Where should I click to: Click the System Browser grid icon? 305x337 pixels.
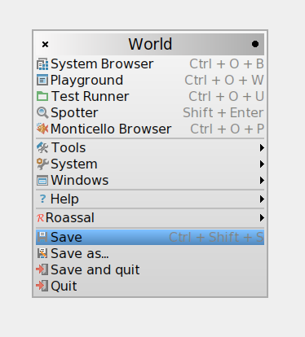[x=42, y=64]
